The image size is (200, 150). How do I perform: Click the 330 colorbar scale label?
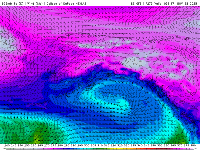click(x=126, y=145)
